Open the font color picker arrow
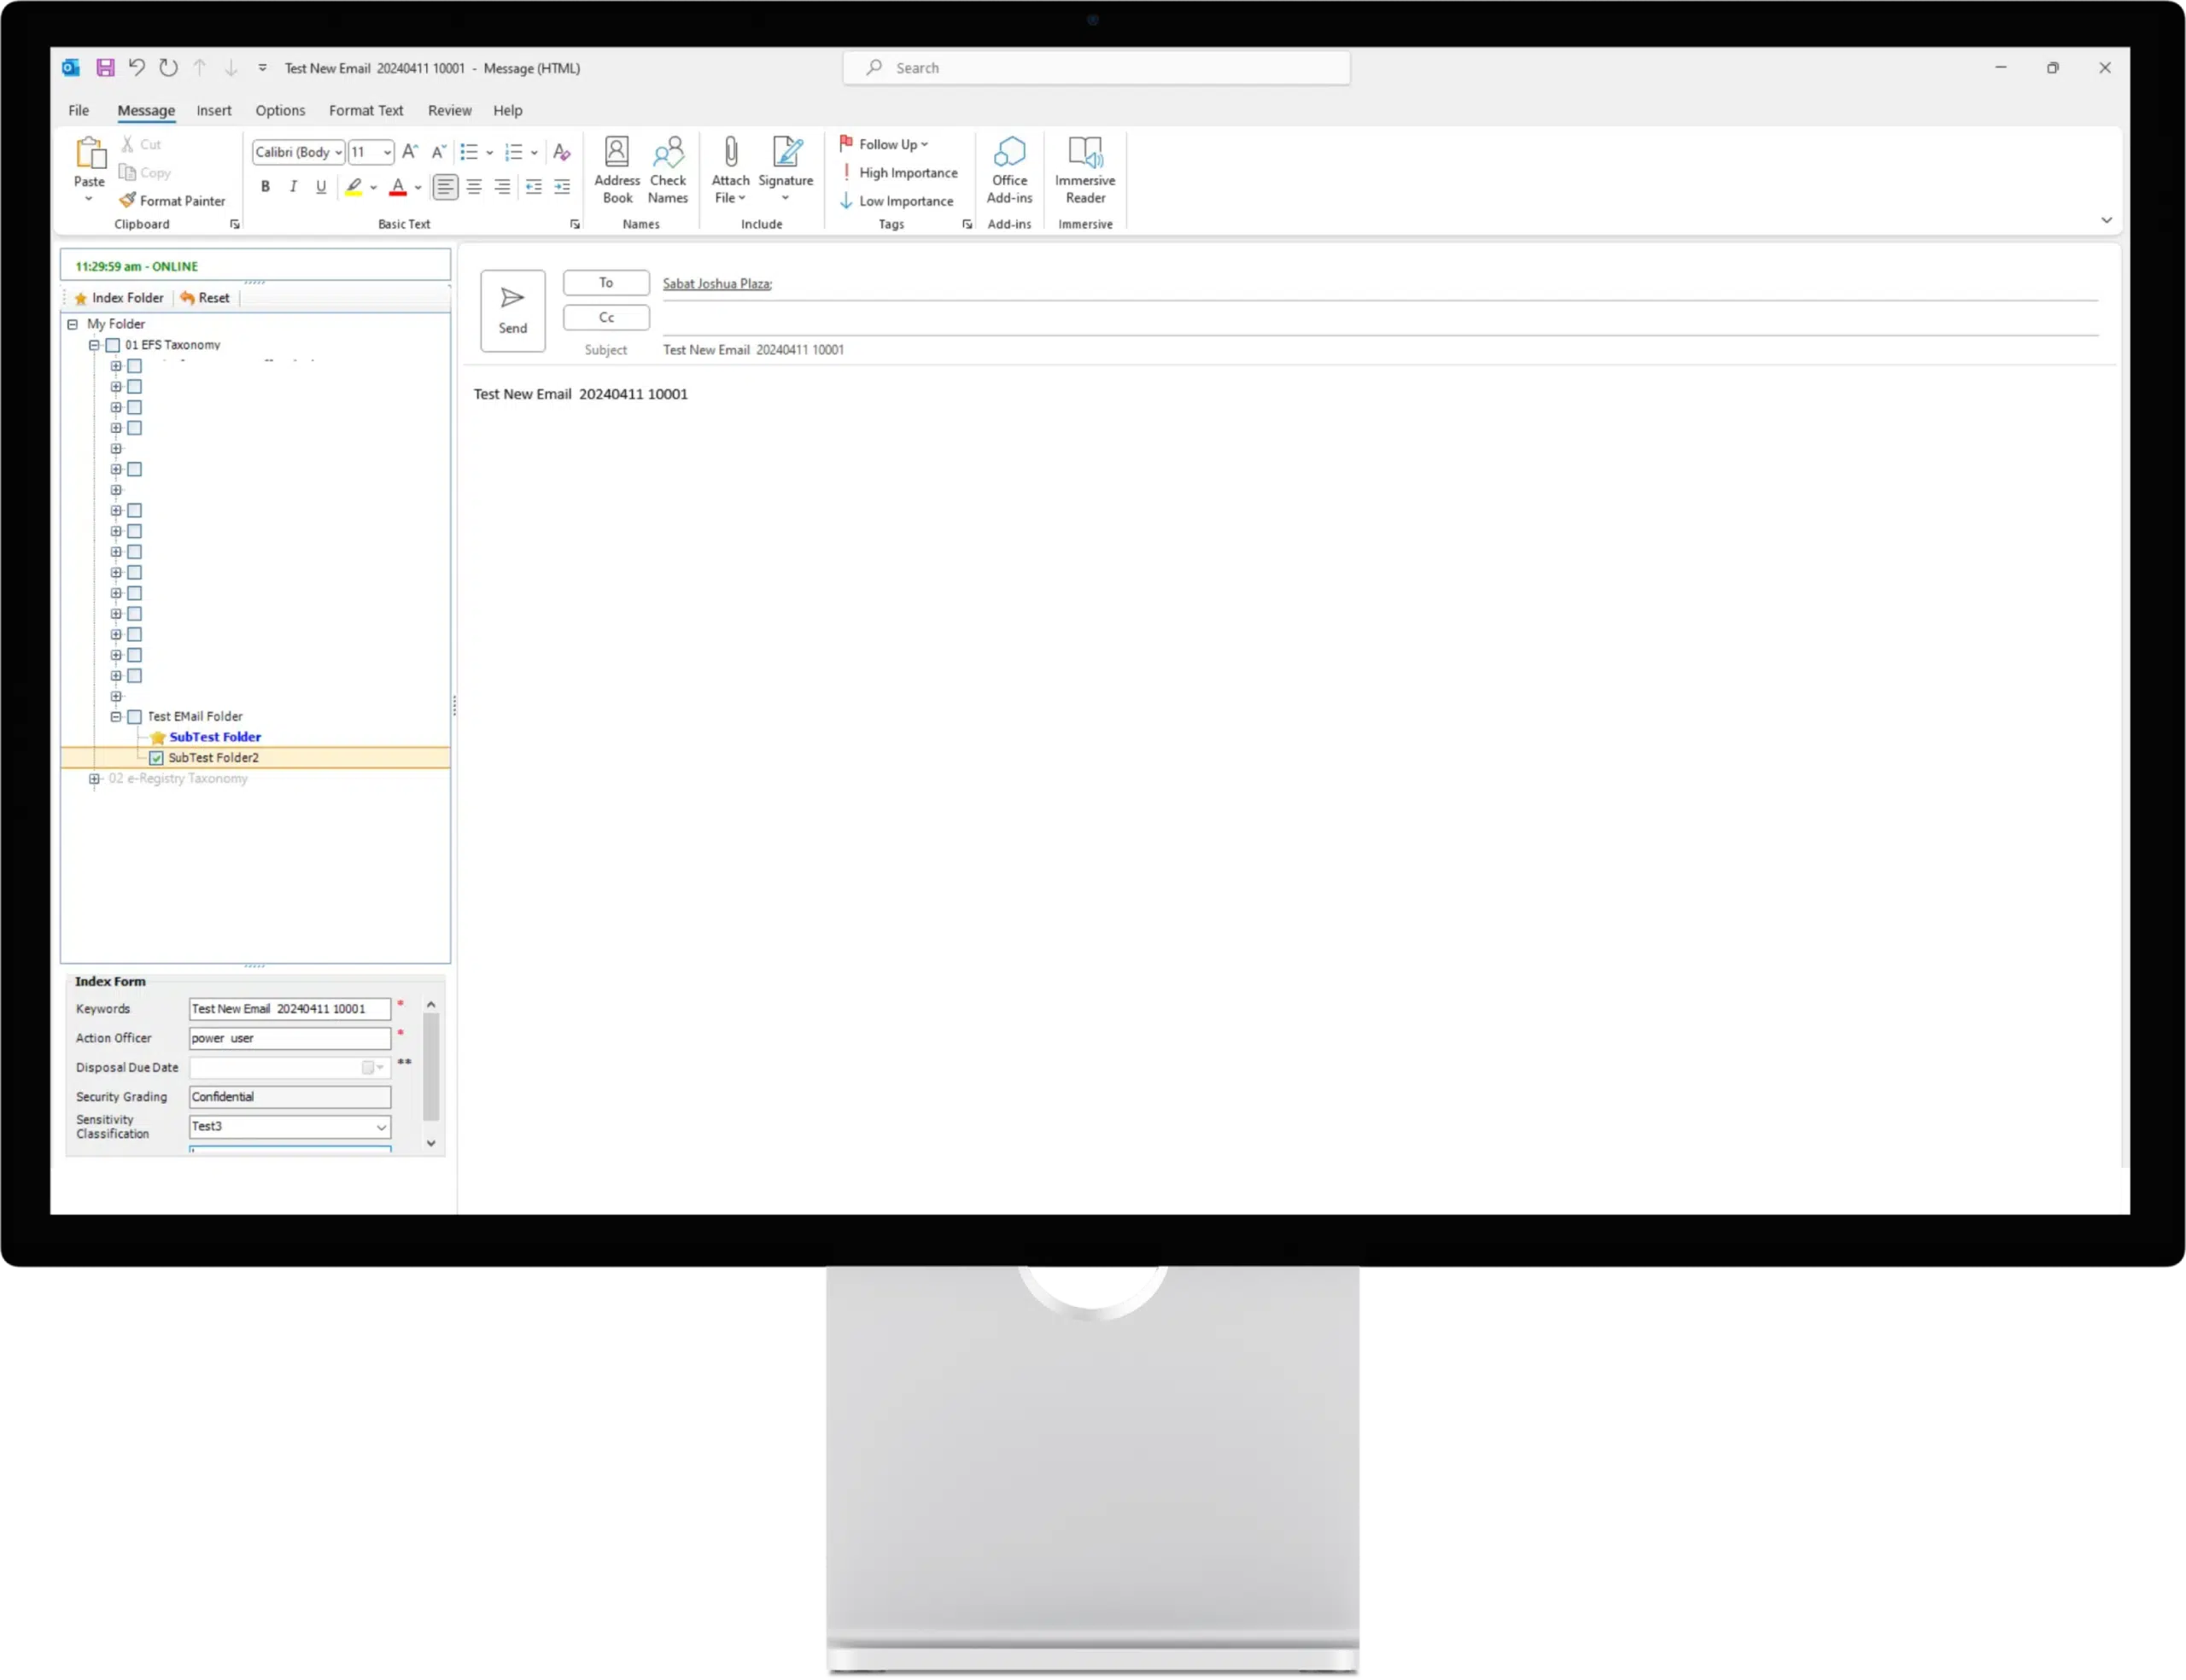Image resolution: width=2186 pixels, height=1680 pixels. pos(418,187)
